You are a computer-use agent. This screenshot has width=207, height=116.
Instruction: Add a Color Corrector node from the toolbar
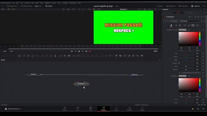[38, 56]
